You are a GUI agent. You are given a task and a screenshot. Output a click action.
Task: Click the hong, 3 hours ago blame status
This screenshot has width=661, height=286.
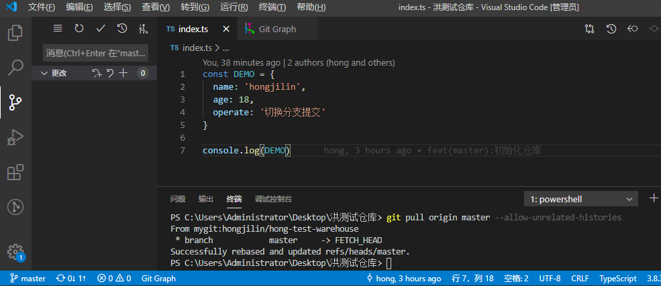click(404, 279)
